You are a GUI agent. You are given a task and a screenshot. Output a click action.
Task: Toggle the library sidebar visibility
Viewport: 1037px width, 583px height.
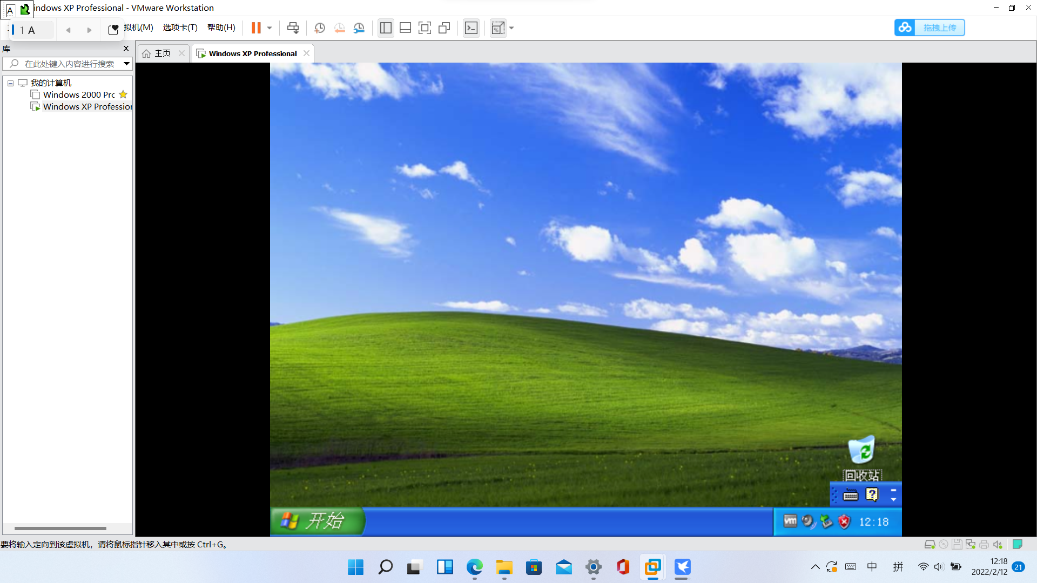(386, 28)
